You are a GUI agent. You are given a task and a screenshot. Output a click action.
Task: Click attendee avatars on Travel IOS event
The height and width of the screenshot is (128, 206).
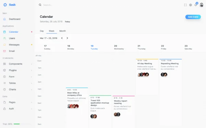click(94, 116)
